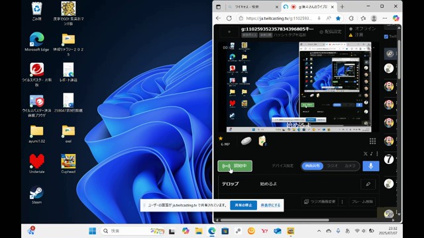Click the gold star MP icon
This screenshot has height=238, width=424.
(x=221, y=138)
